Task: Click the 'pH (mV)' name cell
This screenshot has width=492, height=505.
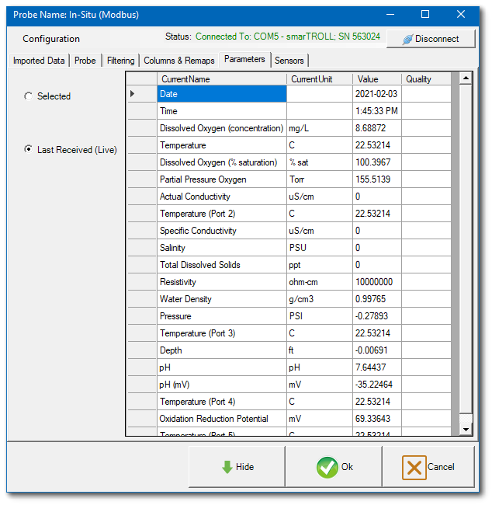Action: [222, 385]
